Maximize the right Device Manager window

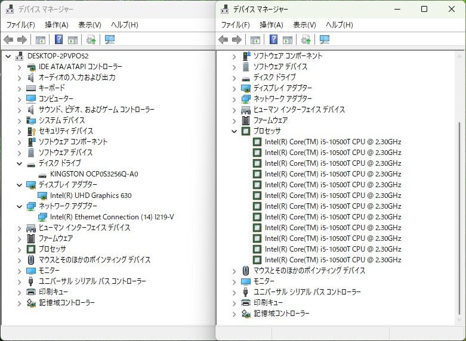pyautogui.click(x=424, y=9)
